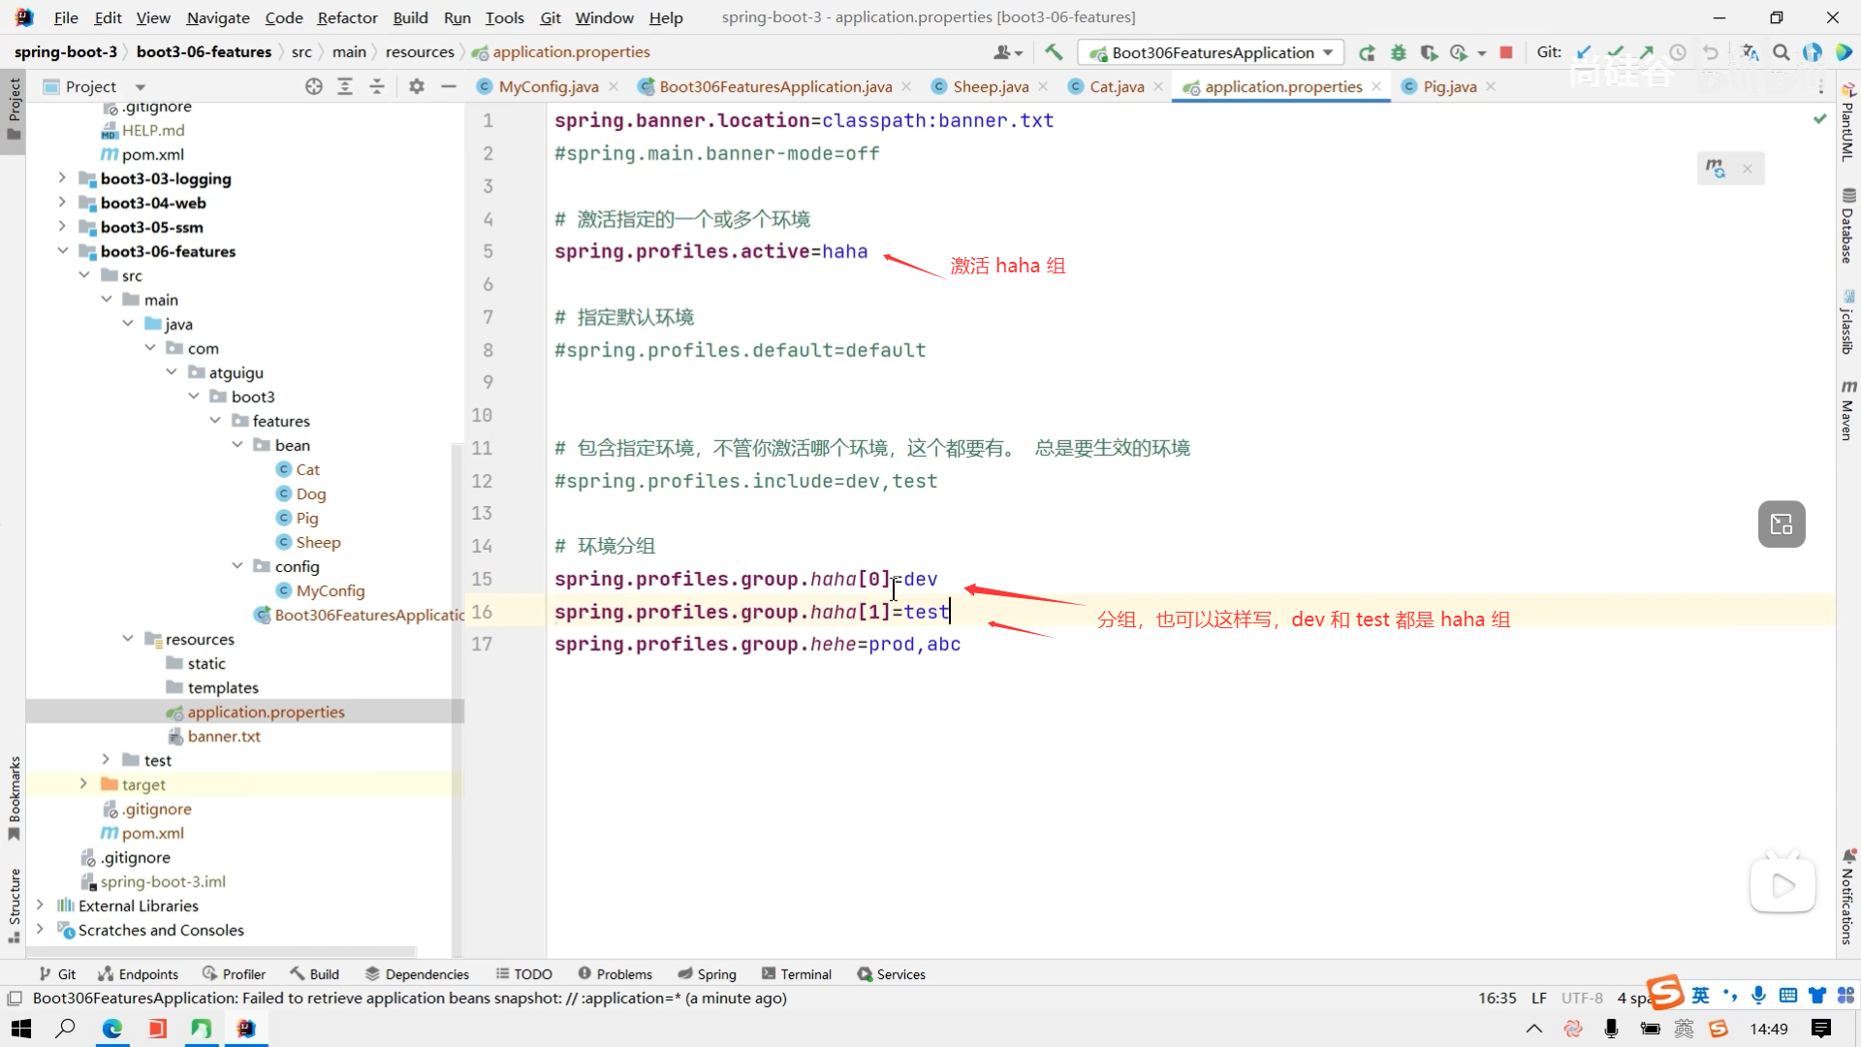
Task: Open Search Everywhere magnifier icon
Action: (1782, 52)
